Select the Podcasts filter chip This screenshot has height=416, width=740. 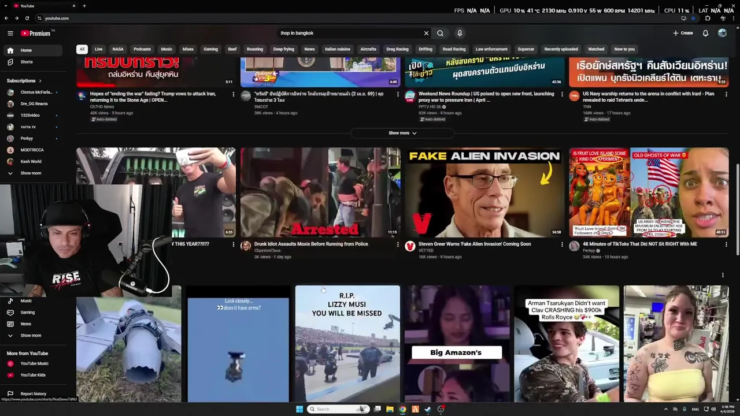142,49
